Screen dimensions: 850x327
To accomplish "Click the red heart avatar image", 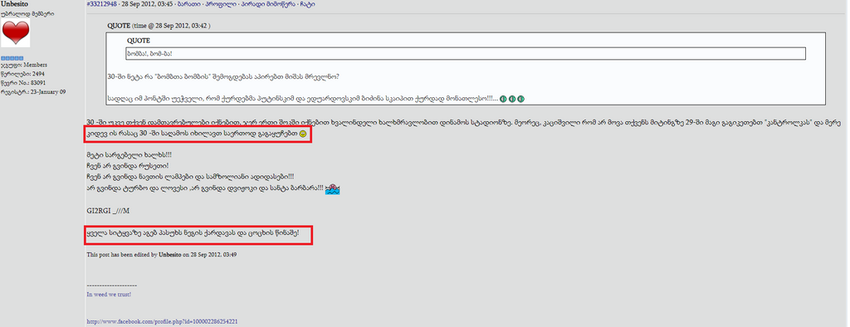I will 16,33.
